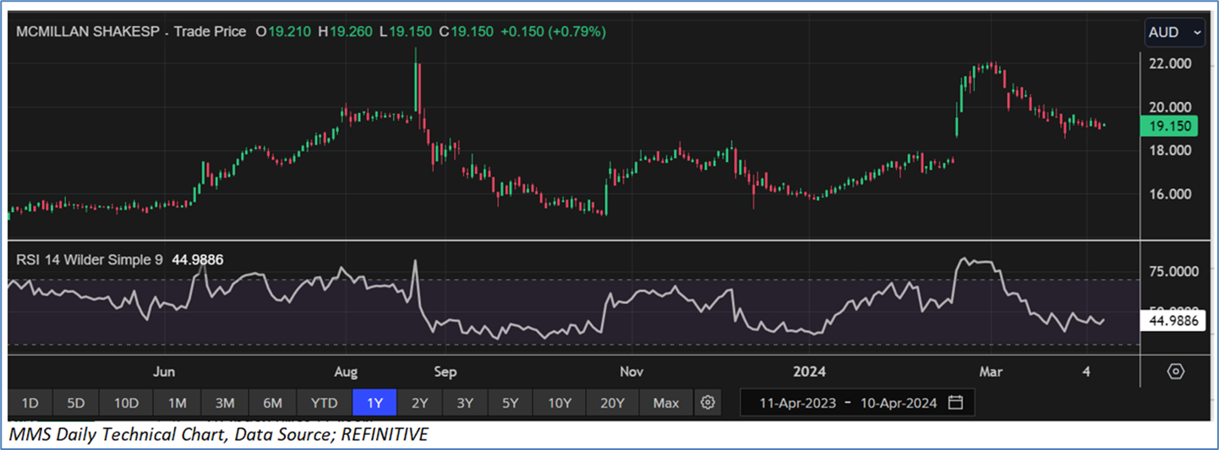Click the Sep label on time axis
1219x450 pixels.
(446, 371)
